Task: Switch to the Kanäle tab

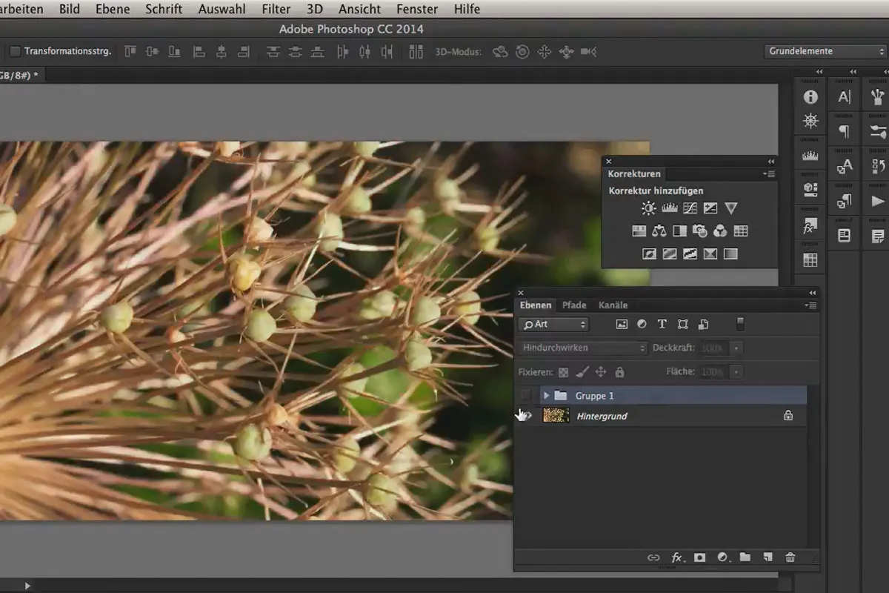Action: 613,305
